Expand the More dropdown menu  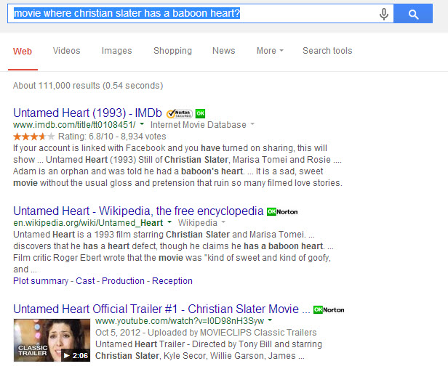click(270, 51)
